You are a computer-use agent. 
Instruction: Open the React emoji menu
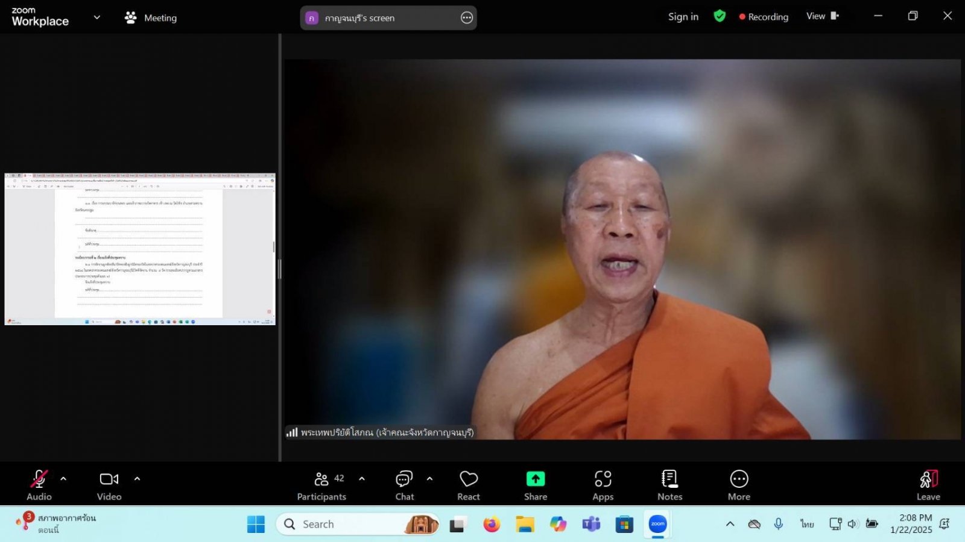pos(469,485)
